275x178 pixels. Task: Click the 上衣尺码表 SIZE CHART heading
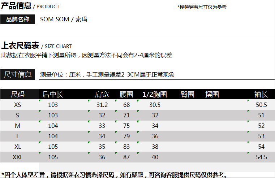pyautogui.click(x=36, y=46)
